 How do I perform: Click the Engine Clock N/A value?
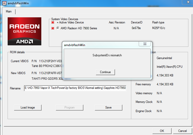pyautogui.click(x=159, y=111)
